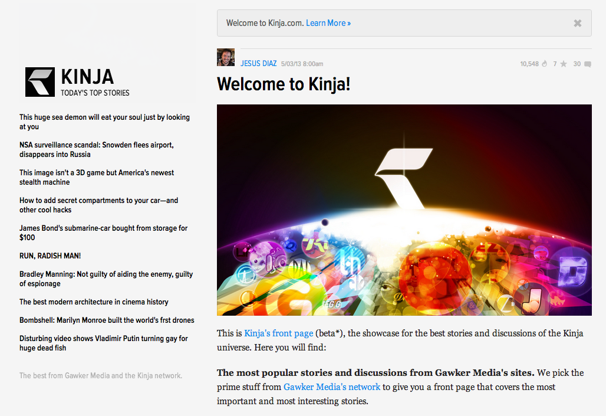Open Jesus Diaz's avatar photo

pos(226,57)
